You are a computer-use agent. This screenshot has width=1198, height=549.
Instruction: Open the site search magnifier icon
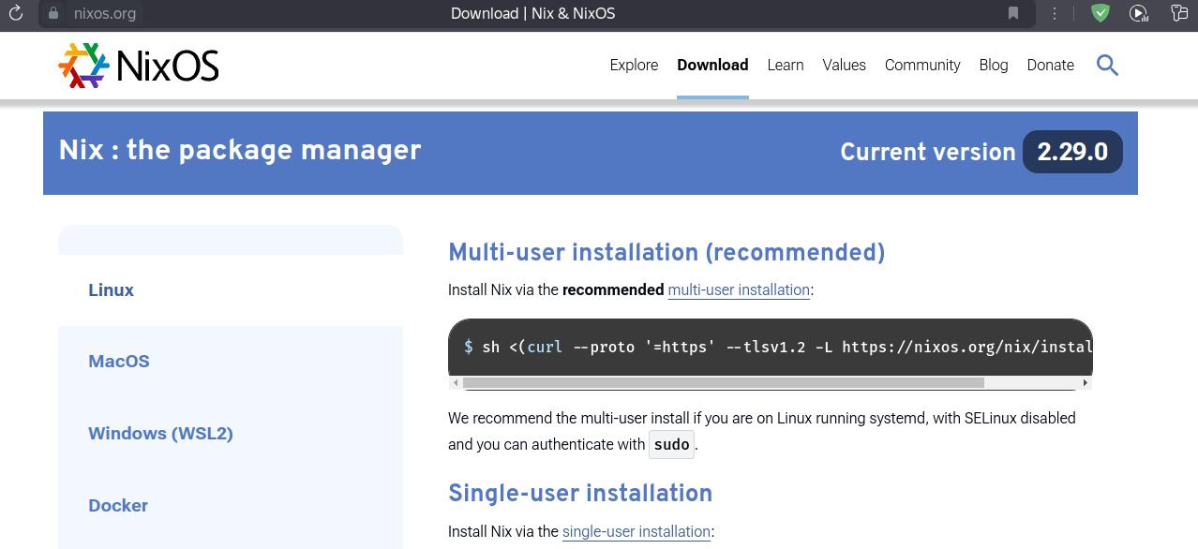point(1107,65)
